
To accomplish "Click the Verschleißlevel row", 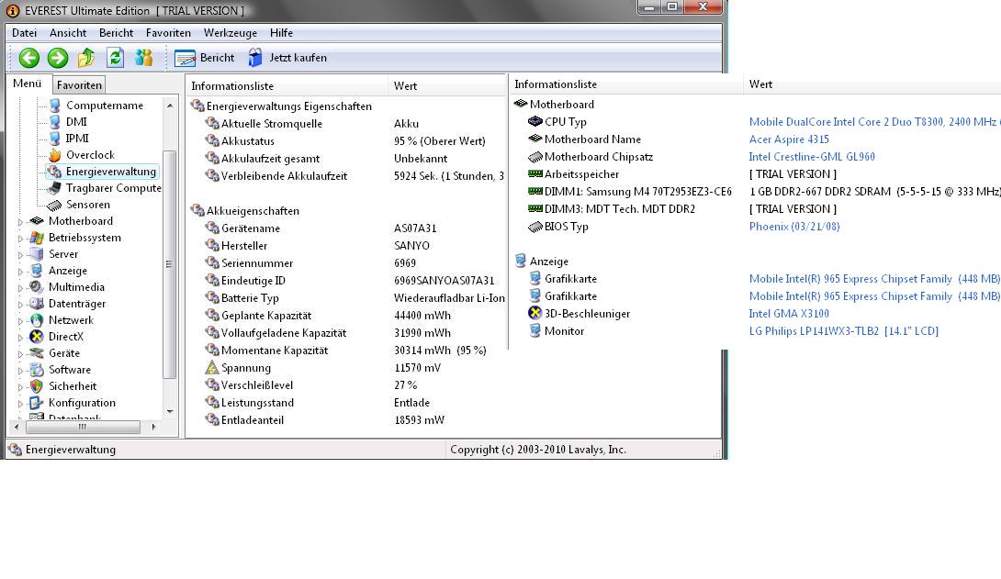I will pos(344,385).
